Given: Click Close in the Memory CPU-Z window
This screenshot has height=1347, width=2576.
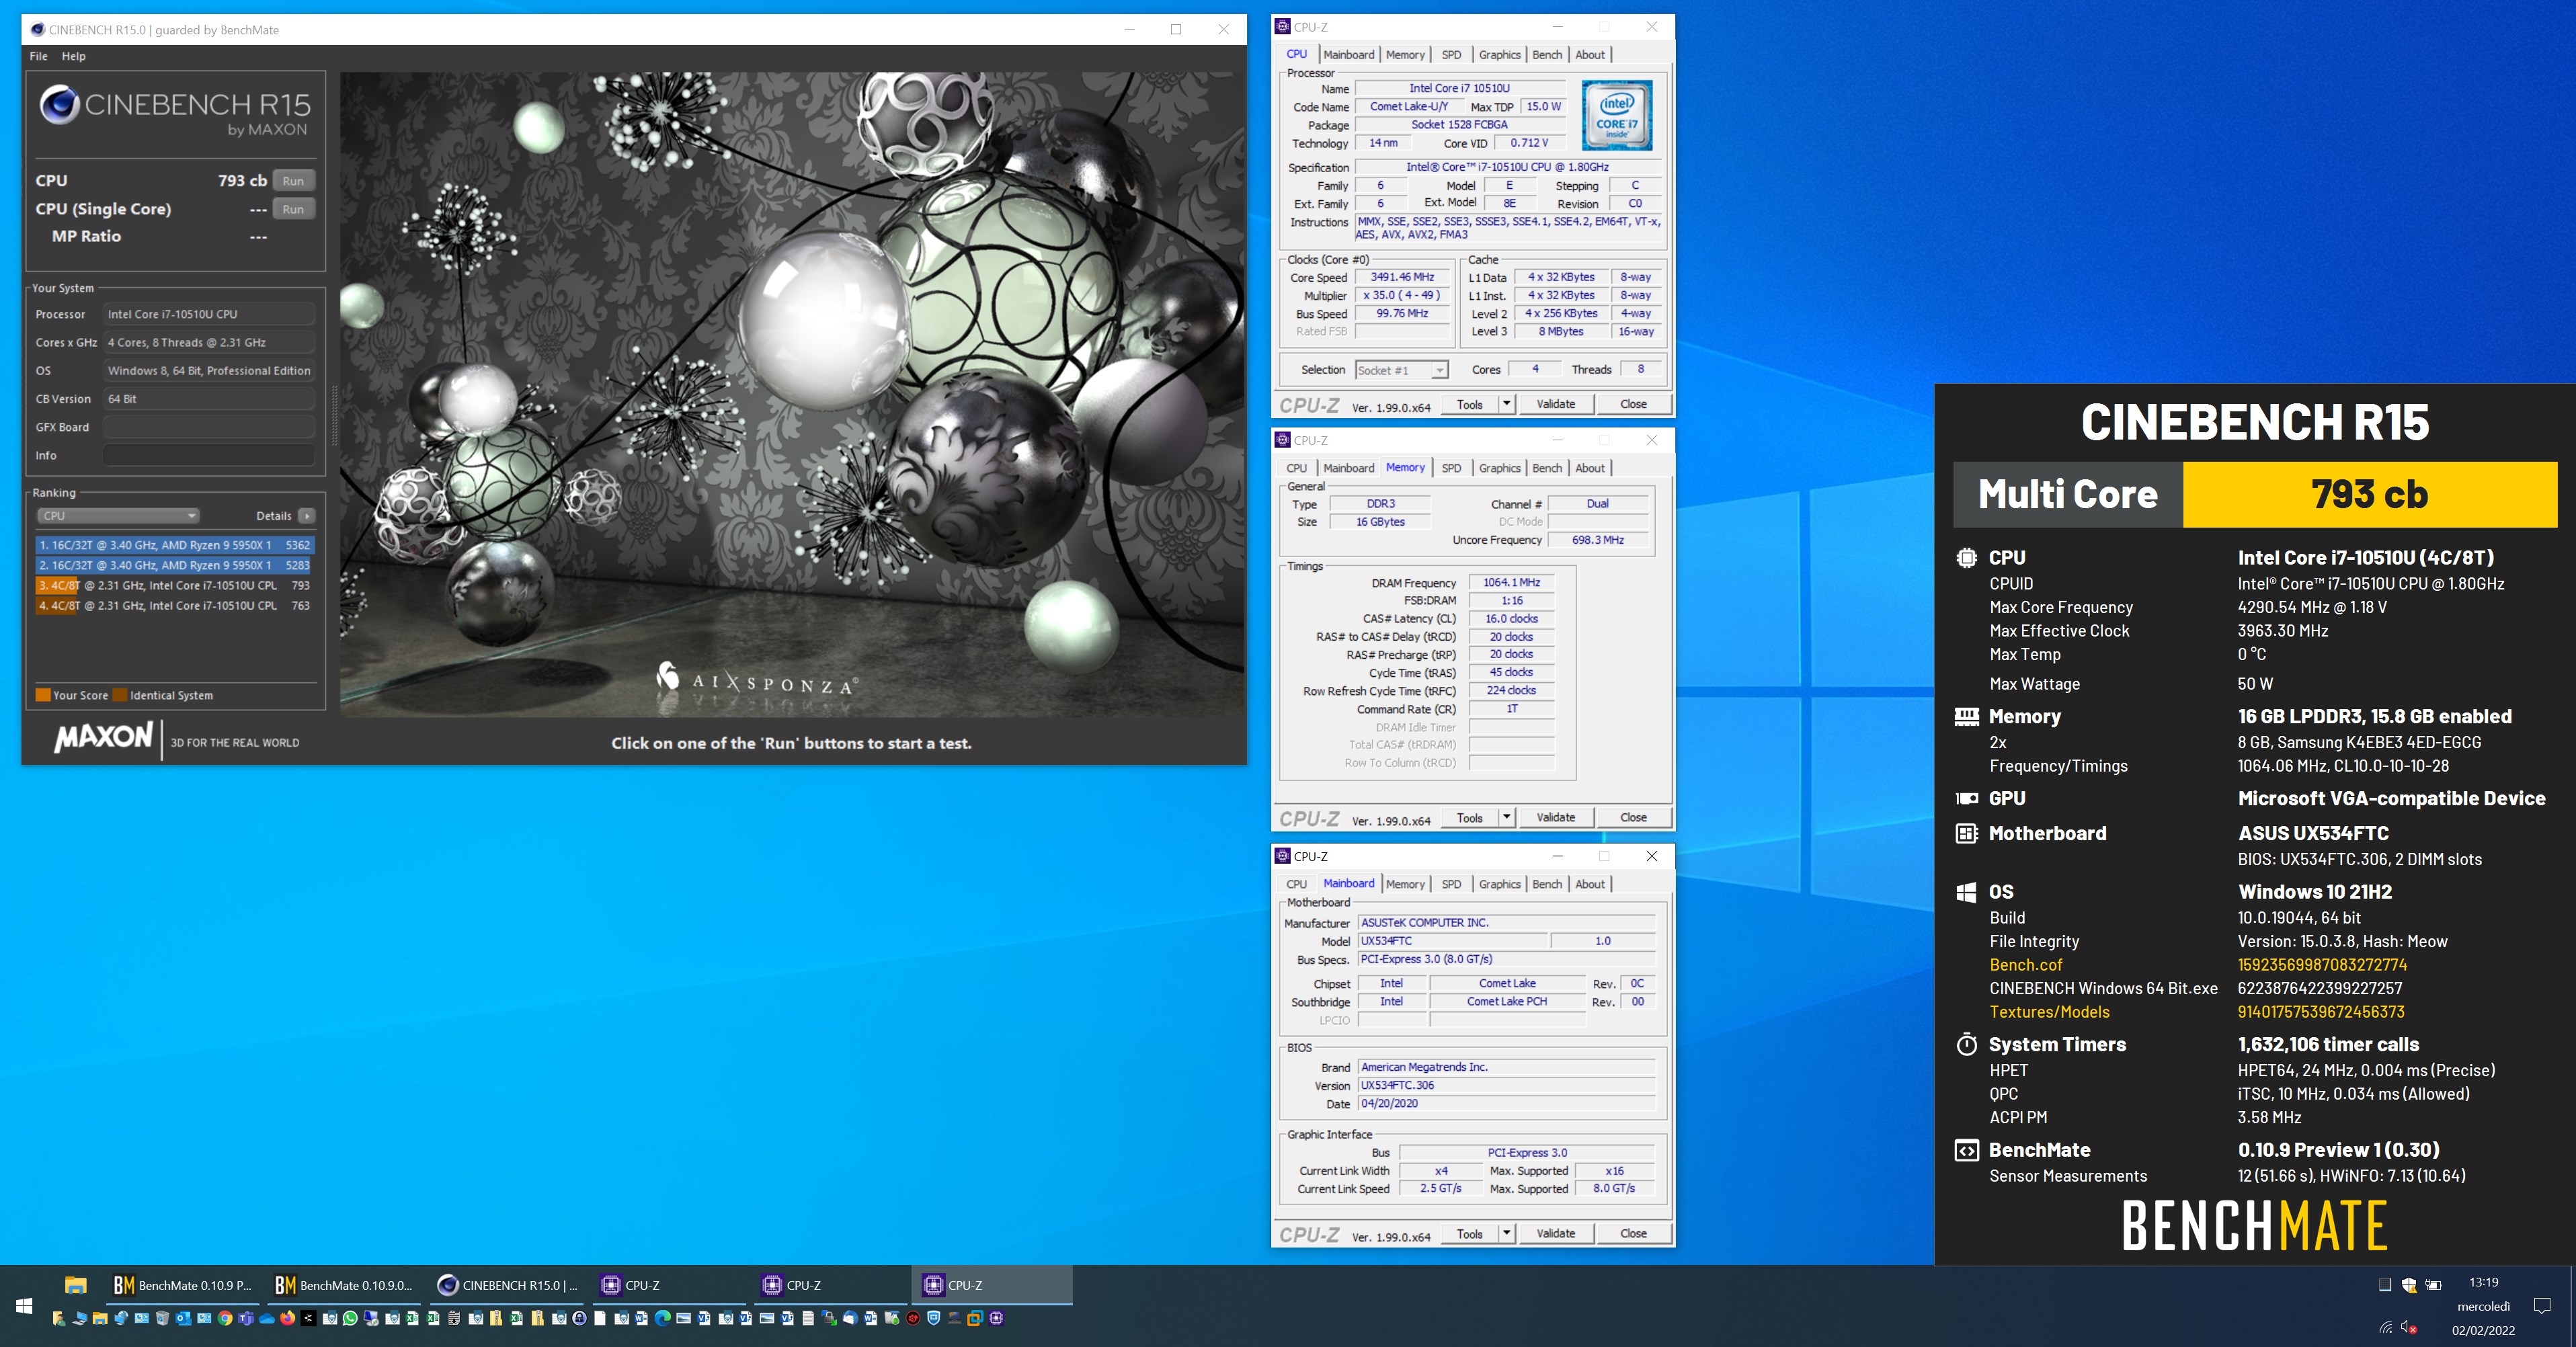Looking at the screenshot, I should point(1633,817).
